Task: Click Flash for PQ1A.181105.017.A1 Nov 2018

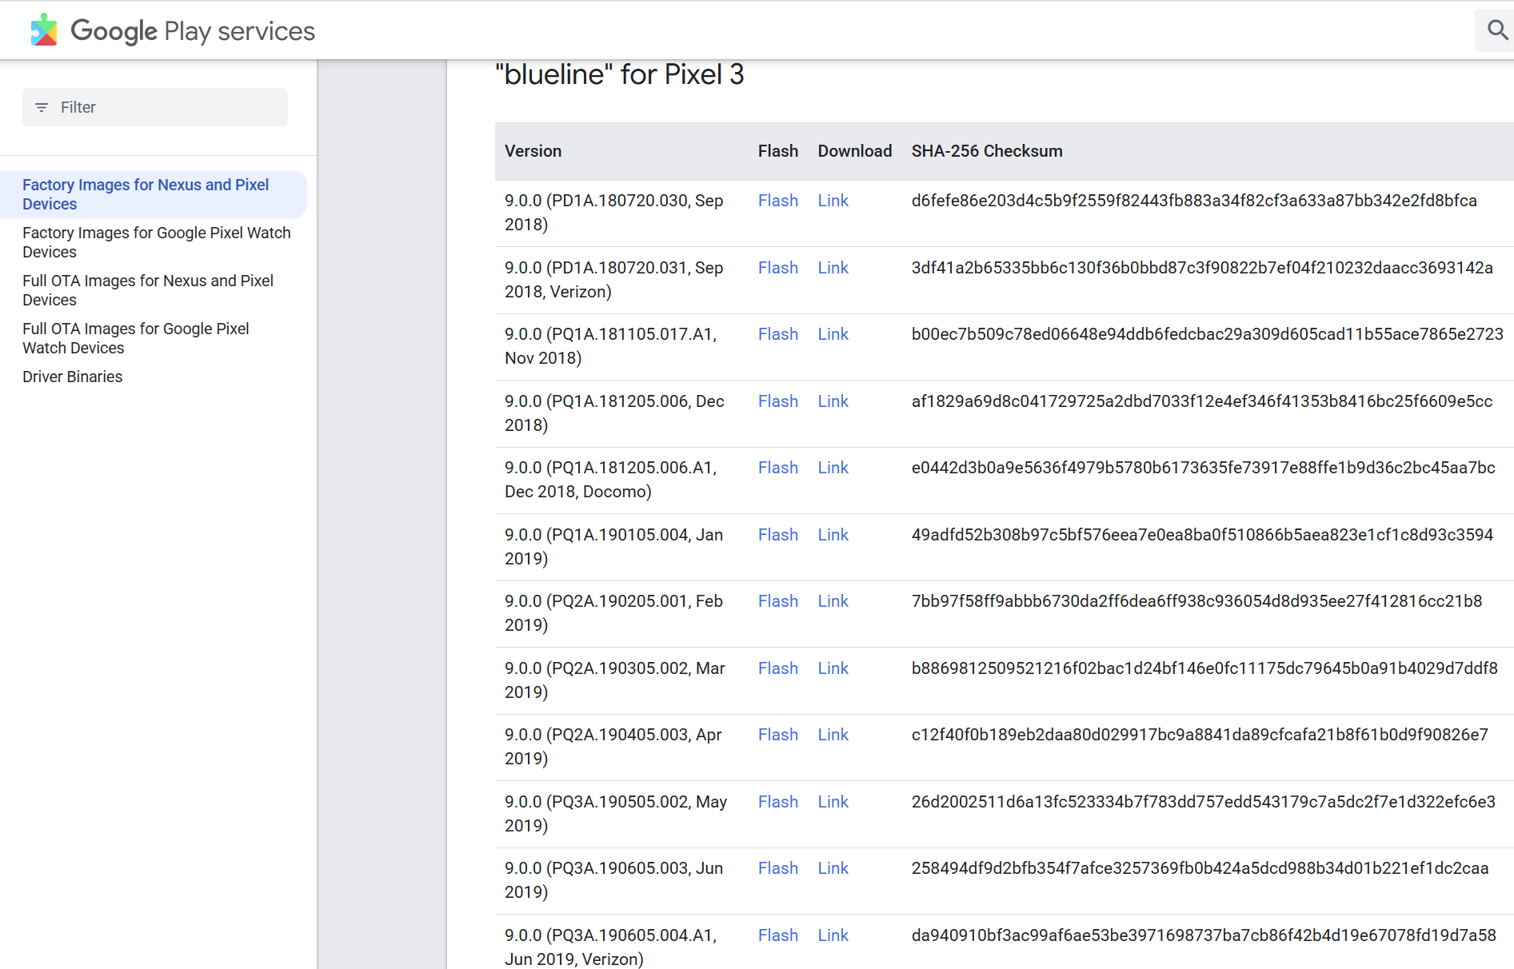Action: pyautogui.click(x=778, y=334)
